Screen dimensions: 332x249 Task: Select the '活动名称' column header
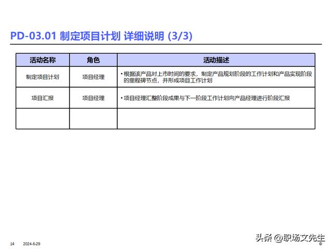coord(43,60)
